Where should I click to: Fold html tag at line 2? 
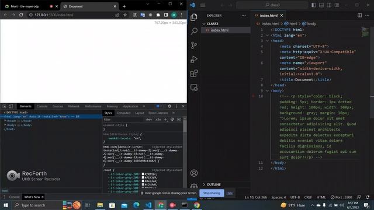click(x=268, y=35)
